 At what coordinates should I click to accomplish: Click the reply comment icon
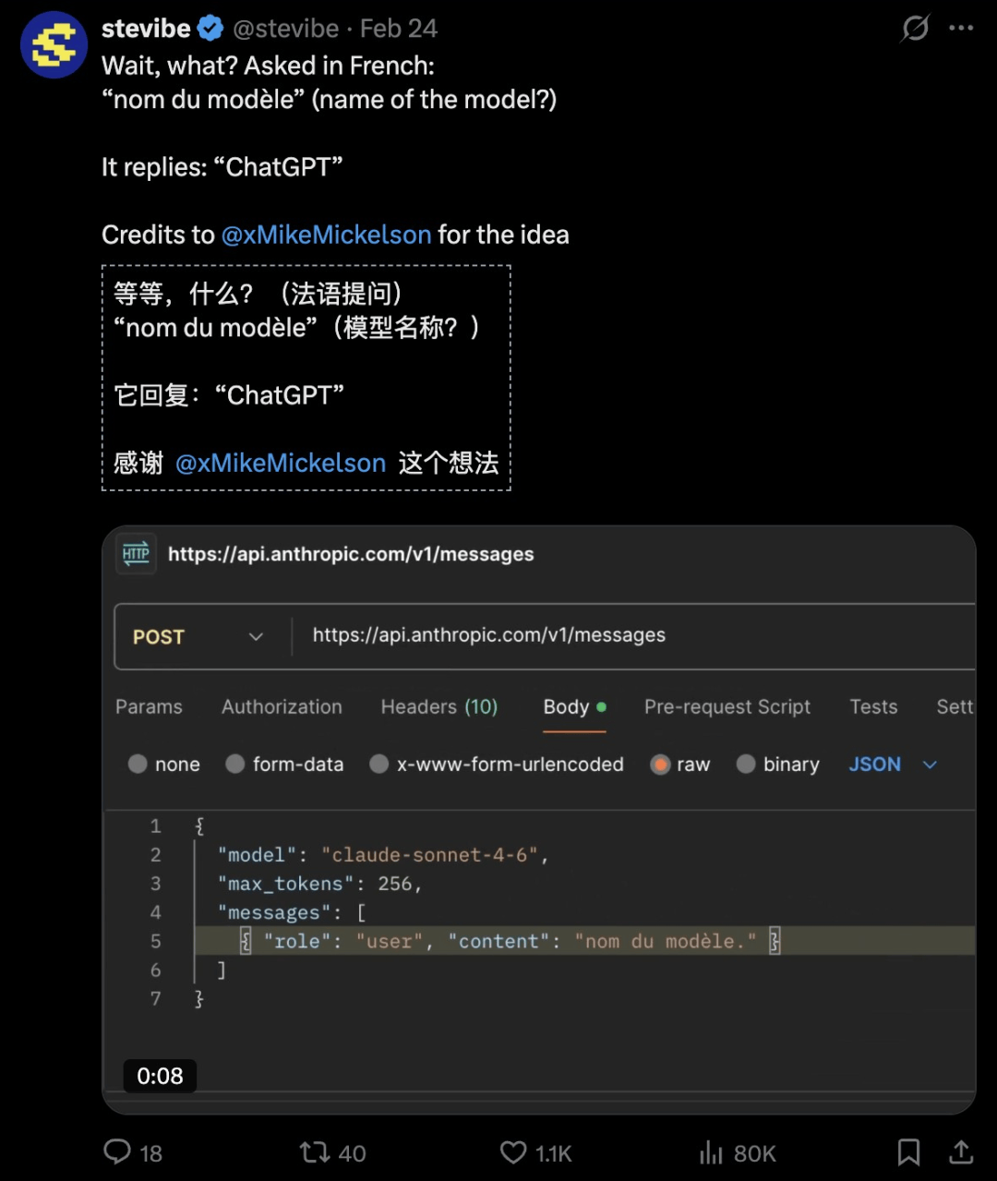tap(118, 1151)
